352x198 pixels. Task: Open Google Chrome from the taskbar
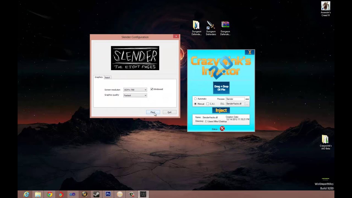pos(50,194)
